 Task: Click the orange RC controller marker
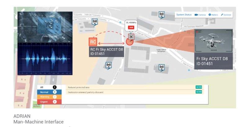pos(93,42)
